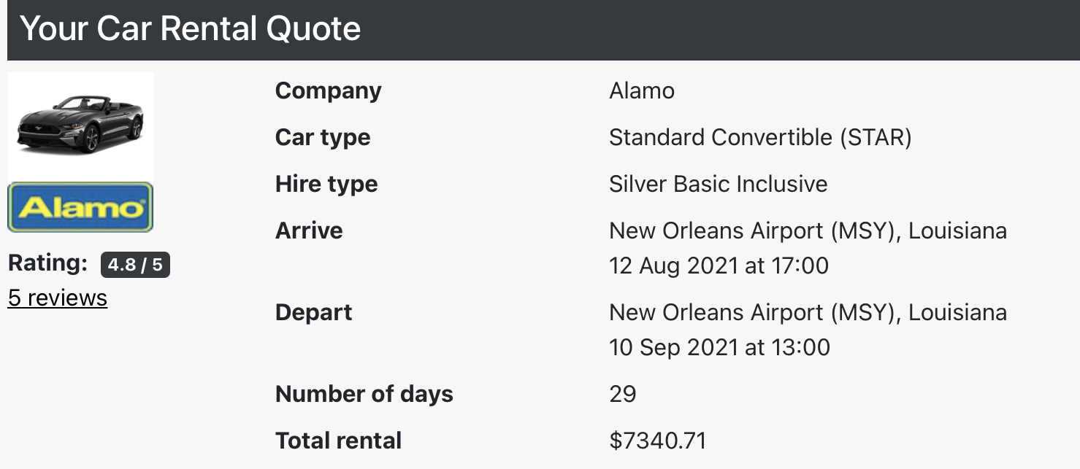Select the Alamo company name text

coord(641,90)
